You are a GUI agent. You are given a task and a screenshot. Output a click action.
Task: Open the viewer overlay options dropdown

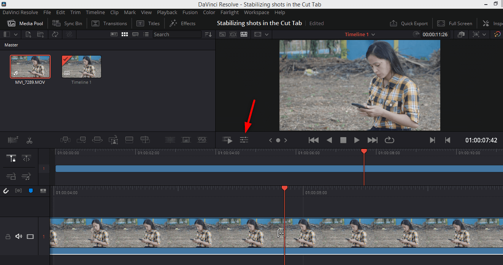484,34
